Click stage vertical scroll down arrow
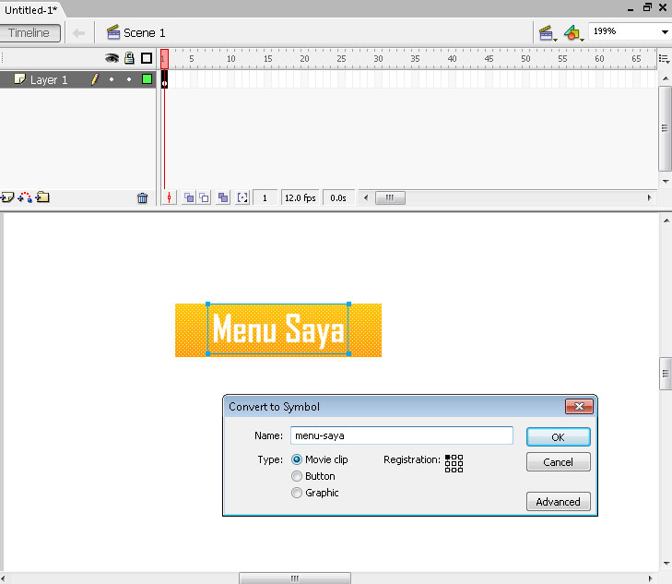 (666, 564)
